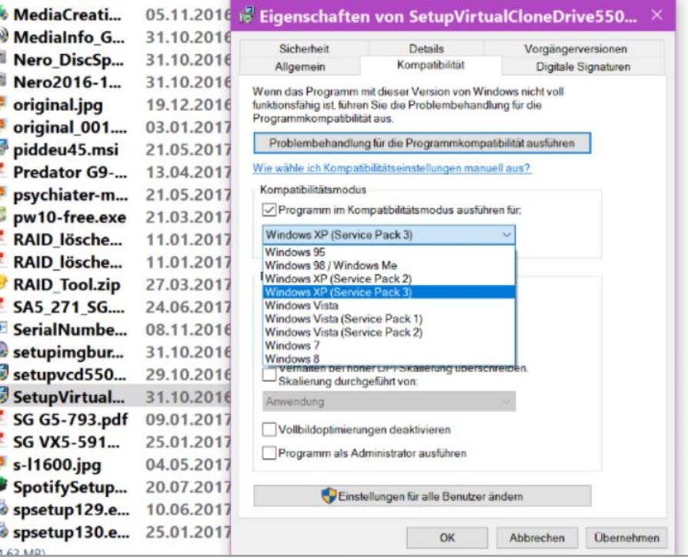The height and width of the screenshot is (557, 688).
Task: Click the shield icon on Einstellungen button
Action: click(329, 496)
